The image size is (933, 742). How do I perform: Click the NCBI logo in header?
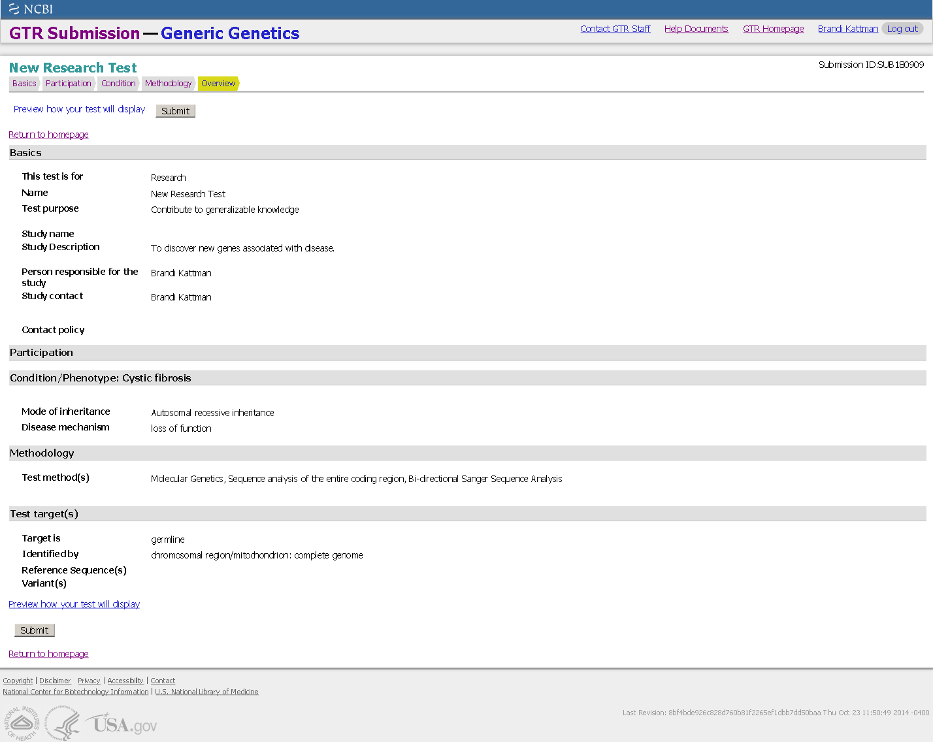tap(31, 9)
